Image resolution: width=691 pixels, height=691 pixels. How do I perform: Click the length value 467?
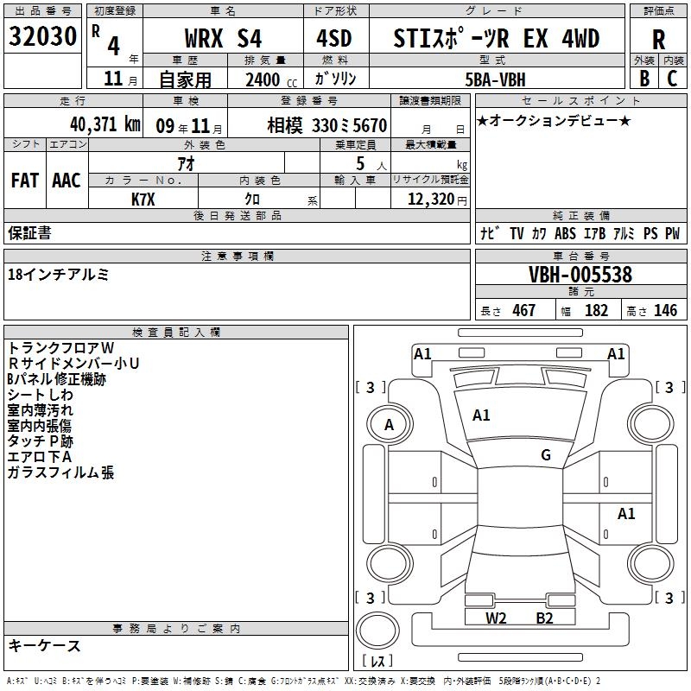point(524,311)
